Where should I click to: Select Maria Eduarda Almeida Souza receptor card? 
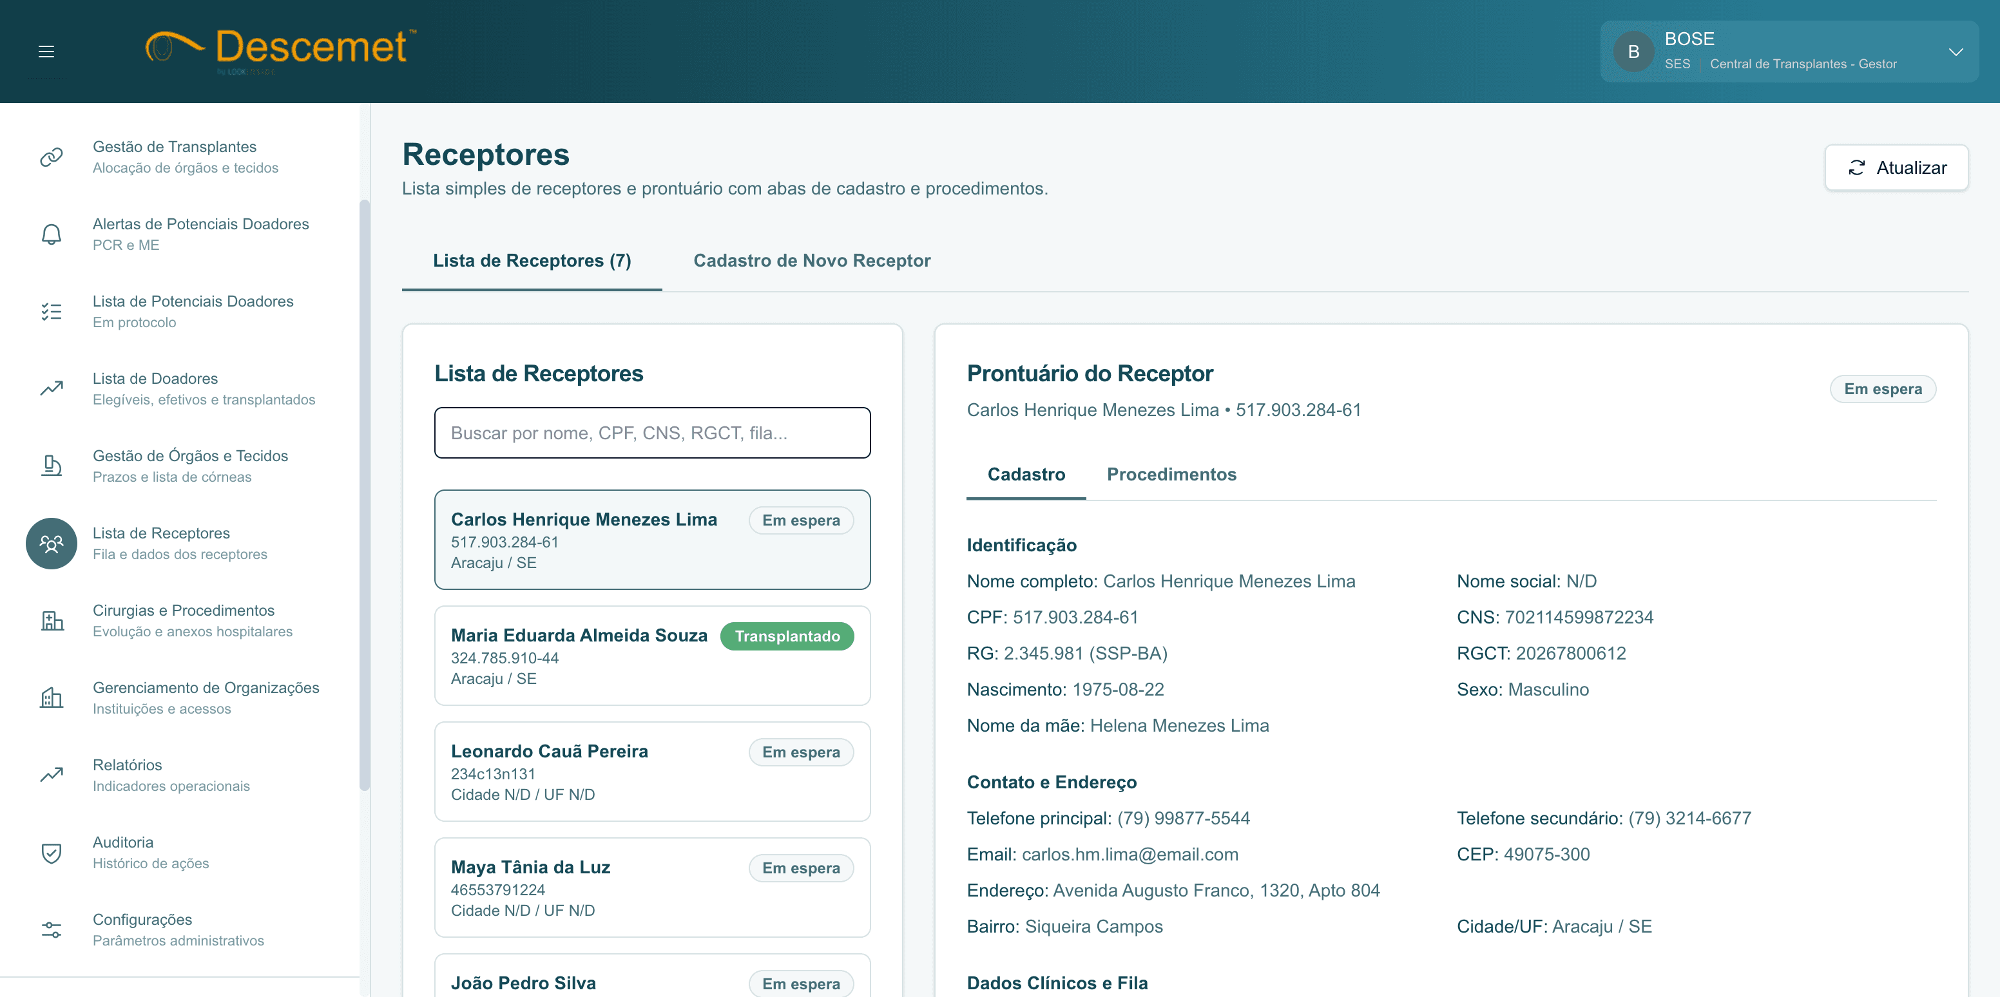coord(651,656)
